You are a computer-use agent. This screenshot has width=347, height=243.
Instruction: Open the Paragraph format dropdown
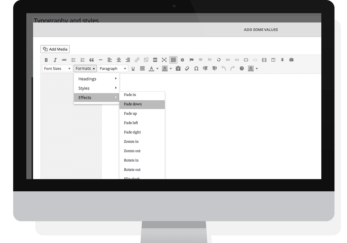pos(113,69)
